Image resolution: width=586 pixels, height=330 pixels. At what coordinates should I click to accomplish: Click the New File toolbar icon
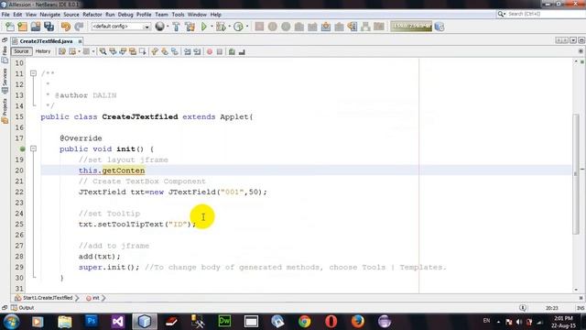click(x=9, y=27)
